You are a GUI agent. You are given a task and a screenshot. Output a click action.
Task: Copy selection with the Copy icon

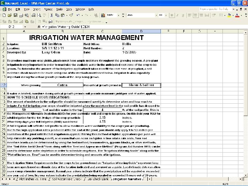click(x=57, y=15)
